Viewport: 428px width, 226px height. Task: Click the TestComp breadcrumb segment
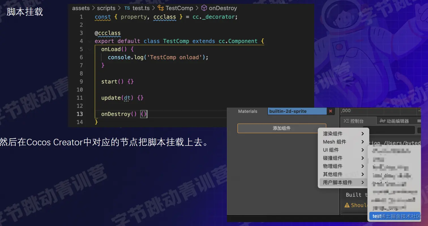tap(179, 8)
